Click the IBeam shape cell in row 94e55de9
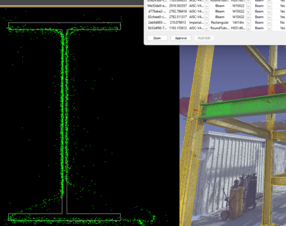 pyautogui.click(x=220, y=6)
